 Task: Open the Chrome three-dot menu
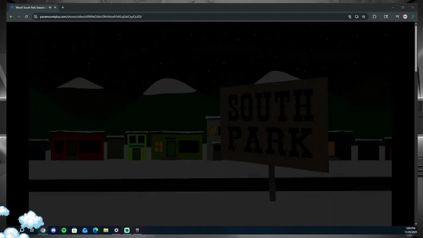413,17
